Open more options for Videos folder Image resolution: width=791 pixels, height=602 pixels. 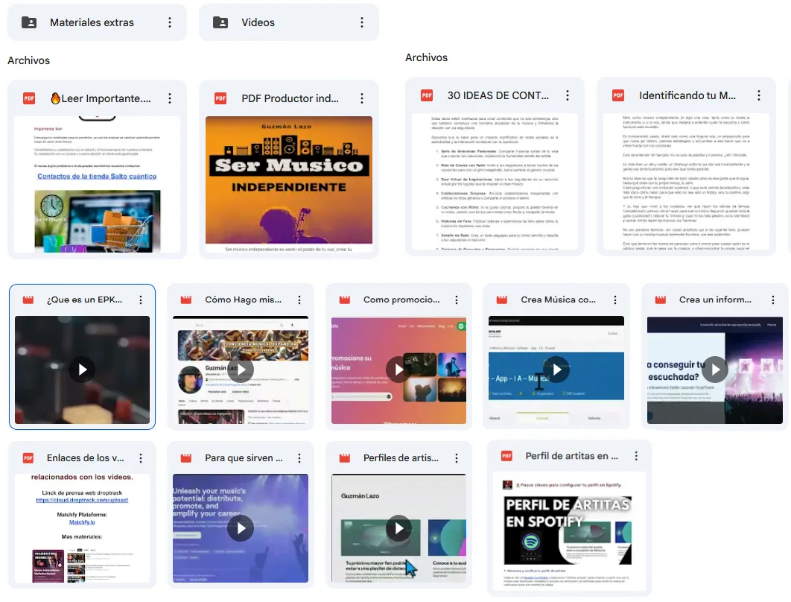pos(362,22)
